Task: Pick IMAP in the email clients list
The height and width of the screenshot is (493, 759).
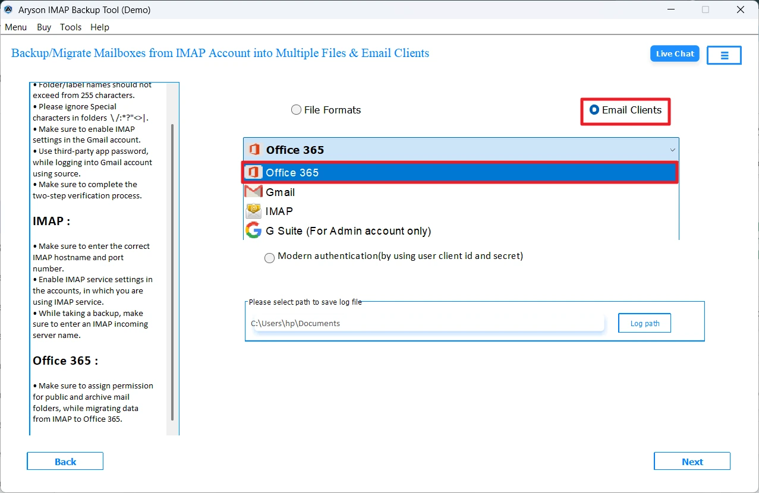Action: coord(461,211)
